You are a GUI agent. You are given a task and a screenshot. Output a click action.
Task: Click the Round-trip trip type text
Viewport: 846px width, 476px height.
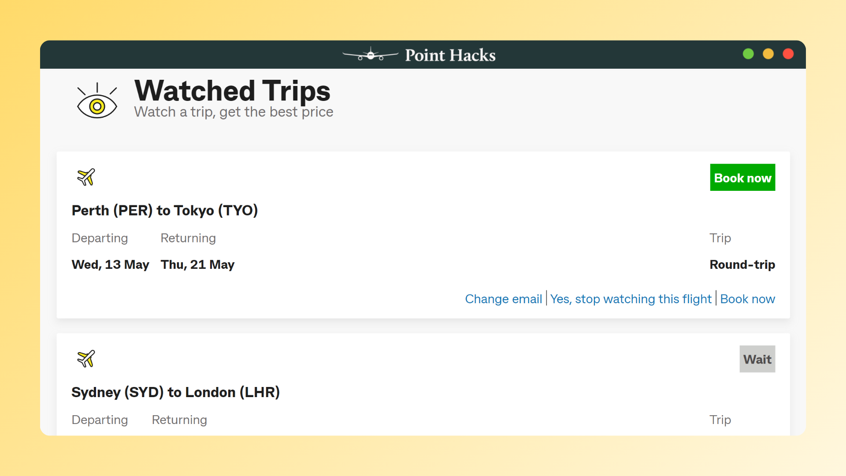point(742,264)
